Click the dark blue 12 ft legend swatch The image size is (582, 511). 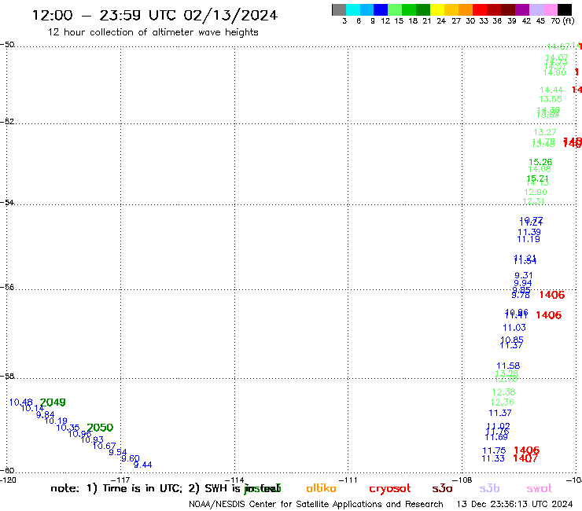point(381,9)
